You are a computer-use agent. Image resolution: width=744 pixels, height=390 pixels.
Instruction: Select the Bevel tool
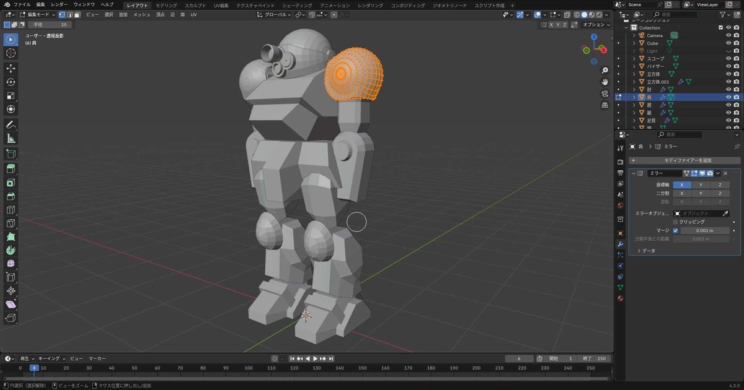pyautogui.click(x=11, y=196)
